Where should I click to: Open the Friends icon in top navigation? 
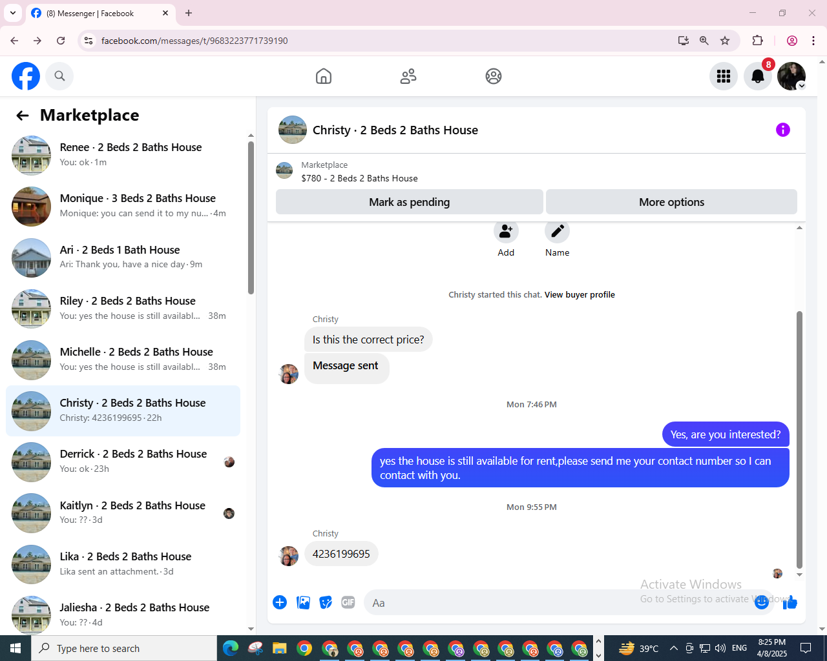coord(408,76)
